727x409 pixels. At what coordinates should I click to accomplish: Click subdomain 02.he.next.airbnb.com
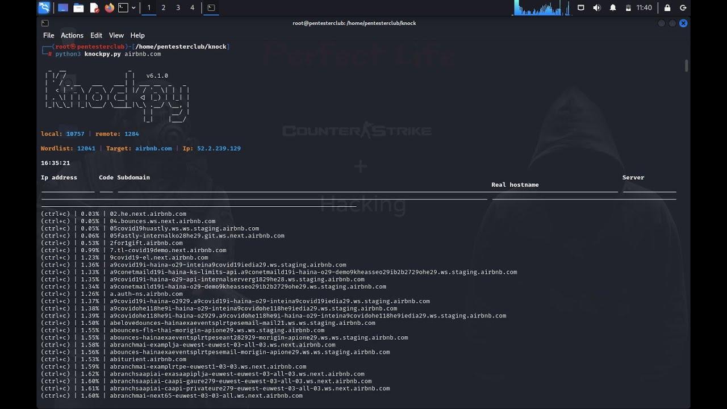(148, 214)
